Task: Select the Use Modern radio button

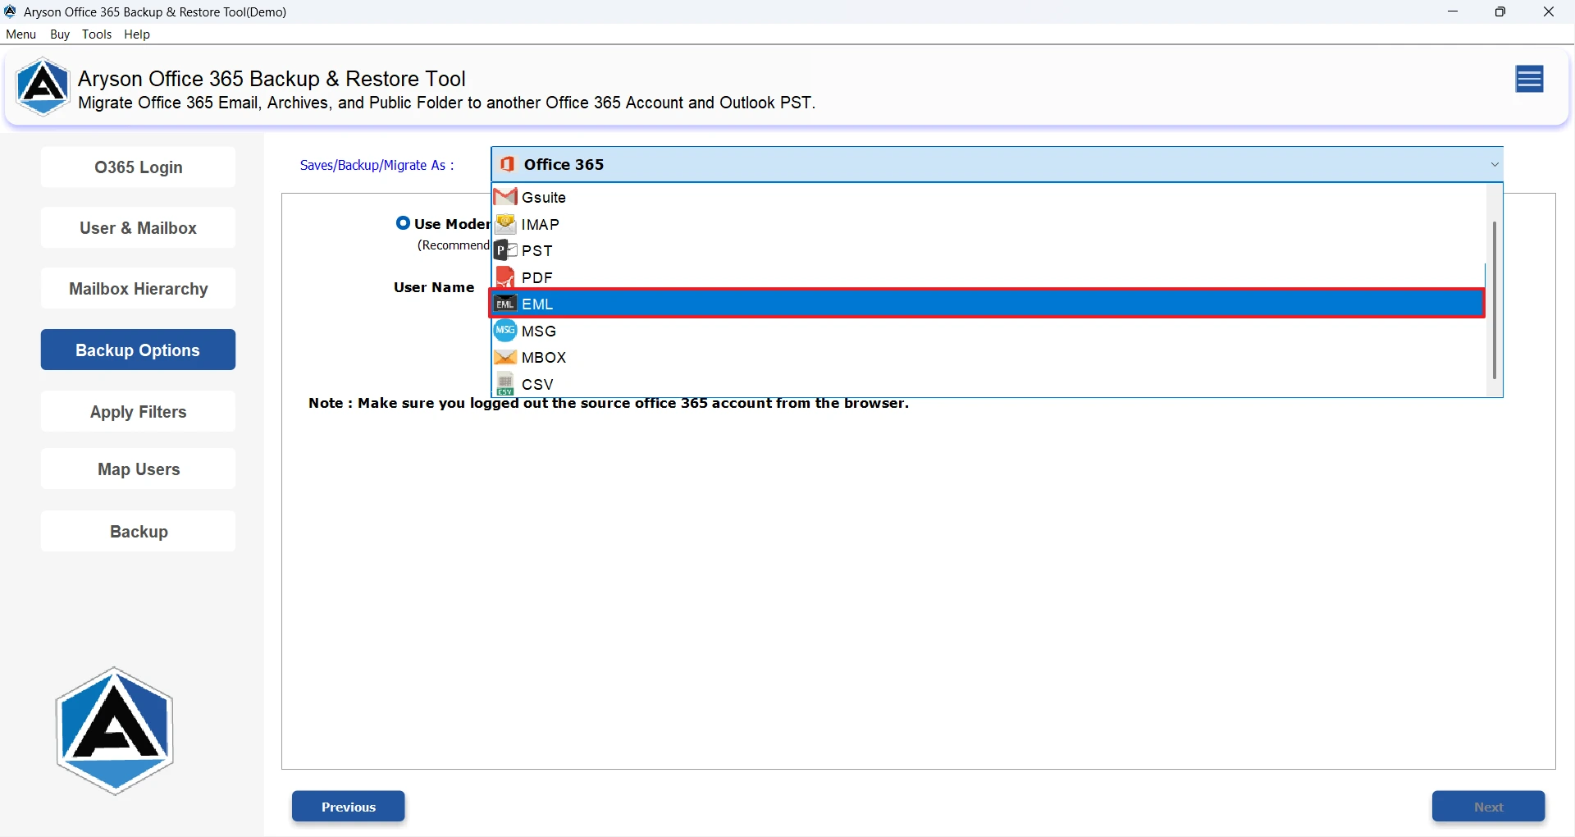Action: 403,223
